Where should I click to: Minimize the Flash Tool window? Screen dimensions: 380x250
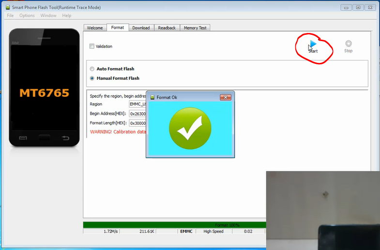pyautogui.click(x=346, y=8)
